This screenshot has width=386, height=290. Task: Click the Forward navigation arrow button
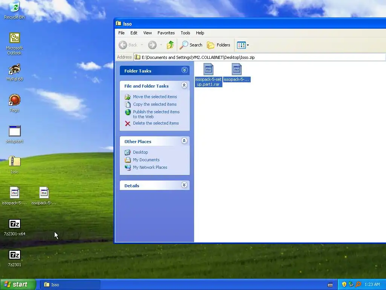pyautogui.click(x=152, y=45)
